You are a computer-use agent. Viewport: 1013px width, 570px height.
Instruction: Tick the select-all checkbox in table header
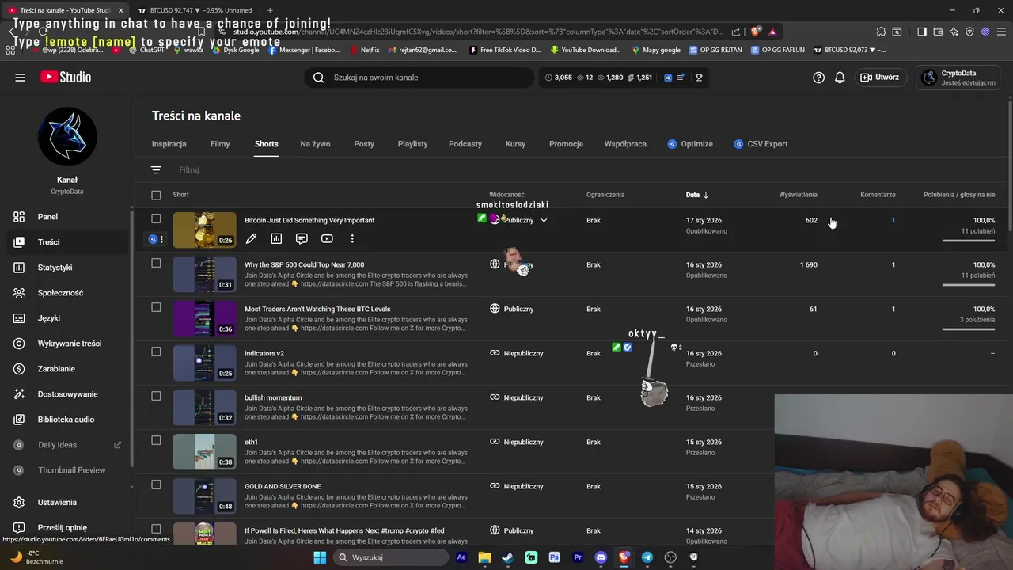click(x=156, y=195)
